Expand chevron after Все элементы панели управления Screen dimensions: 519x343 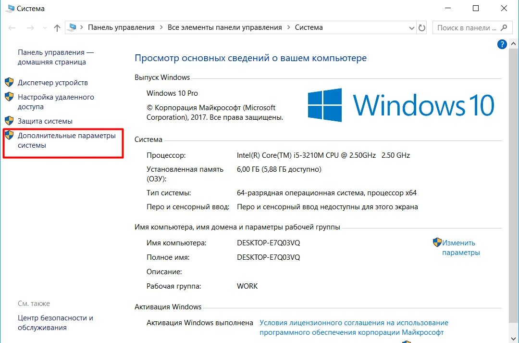[x=288, y=27]
